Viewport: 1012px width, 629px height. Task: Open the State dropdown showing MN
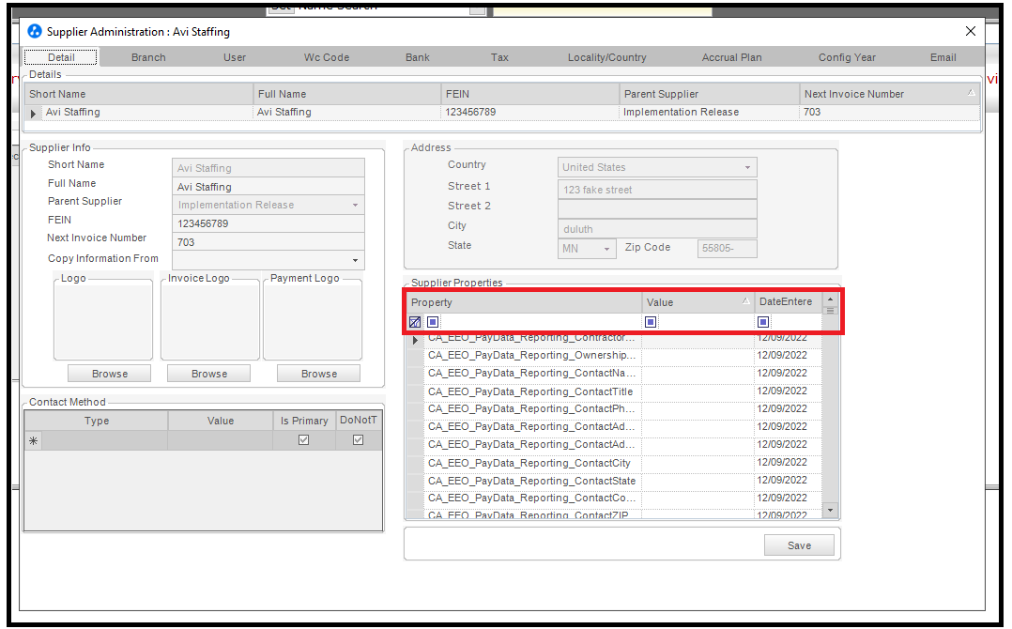606,249
